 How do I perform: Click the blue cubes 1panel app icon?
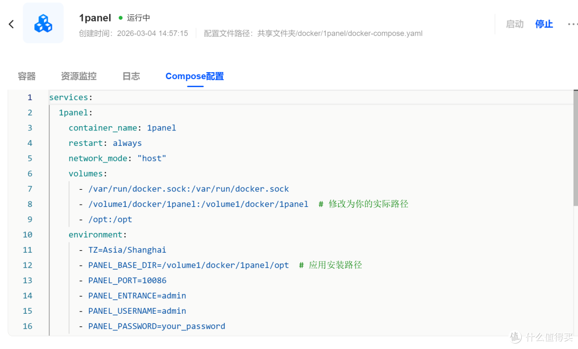click(x=43, y=24)
